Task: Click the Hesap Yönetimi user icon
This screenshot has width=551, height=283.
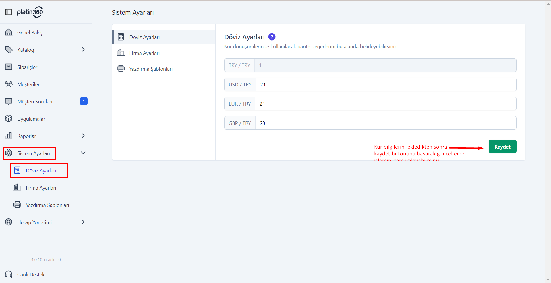Action: click(x=9, y=222)
